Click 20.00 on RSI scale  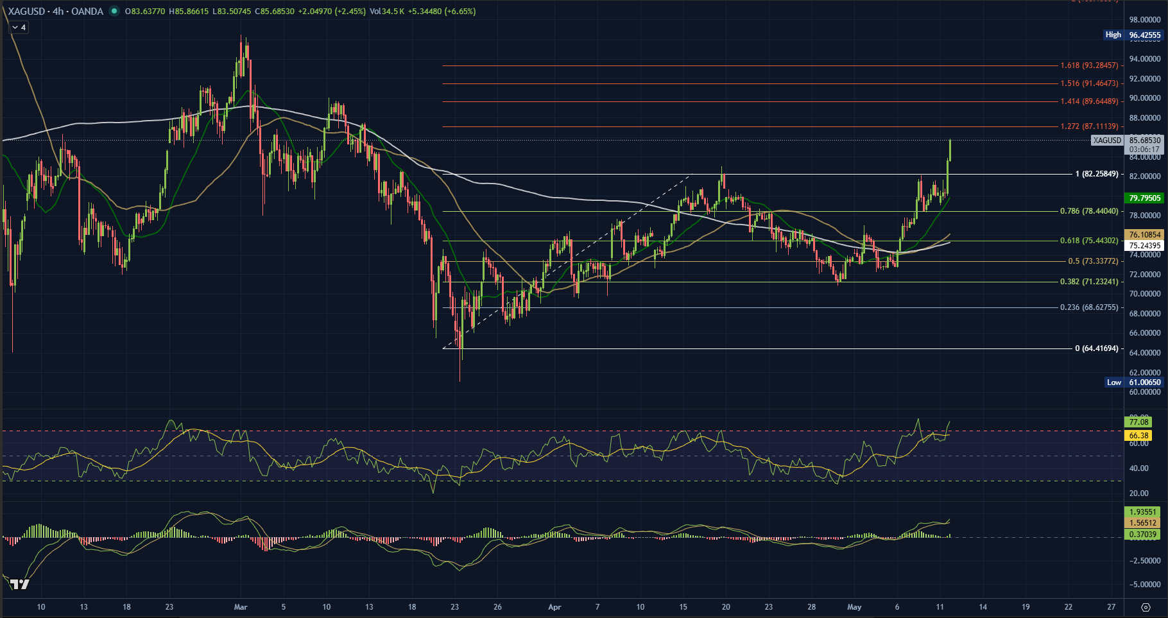click(x=1138, y=493)
